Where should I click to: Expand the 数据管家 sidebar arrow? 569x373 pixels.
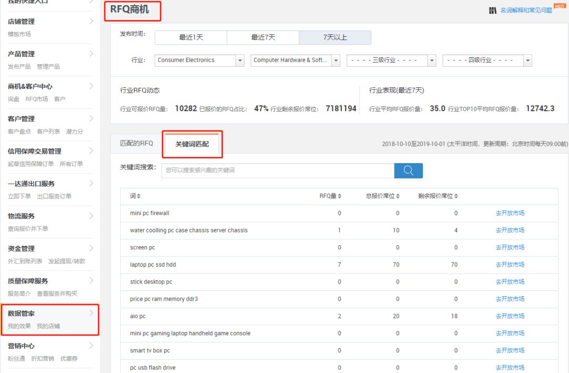92,312
